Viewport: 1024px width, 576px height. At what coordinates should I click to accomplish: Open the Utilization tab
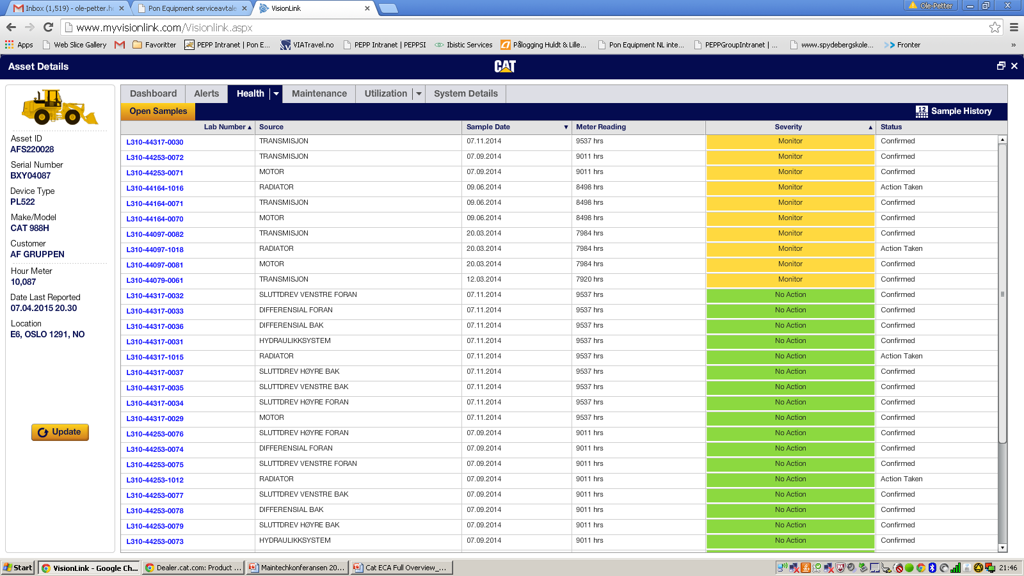pyautogui.click(x=385, y=93)
